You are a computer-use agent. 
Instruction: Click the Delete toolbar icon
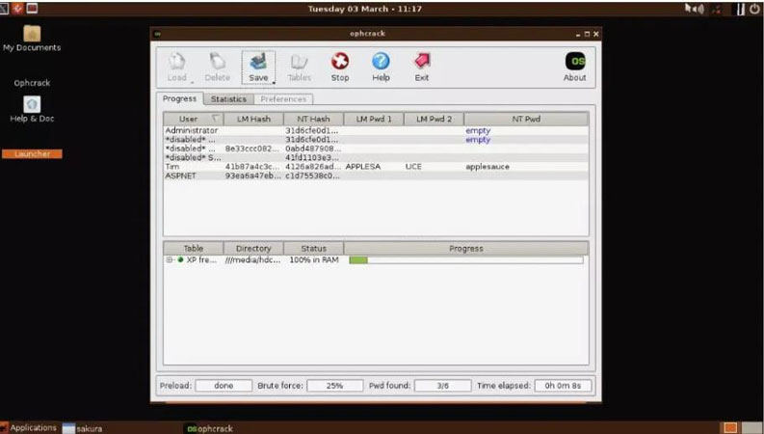pos(218,68)
